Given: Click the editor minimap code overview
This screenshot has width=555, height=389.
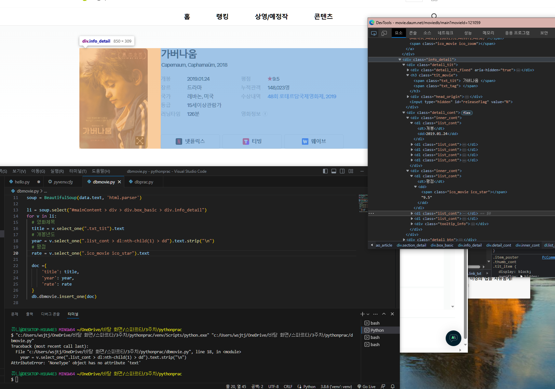Looking at the screenshot, I should pyautogui.click(x=363, y=203).
